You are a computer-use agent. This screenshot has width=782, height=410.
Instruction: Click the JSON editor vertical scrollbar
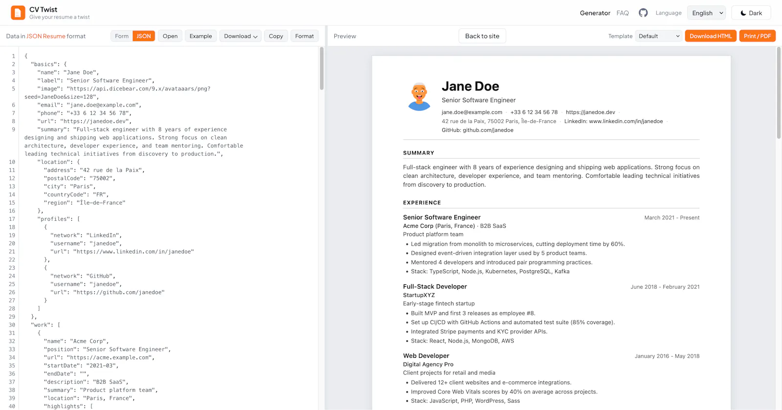click(x=322, y=68)
